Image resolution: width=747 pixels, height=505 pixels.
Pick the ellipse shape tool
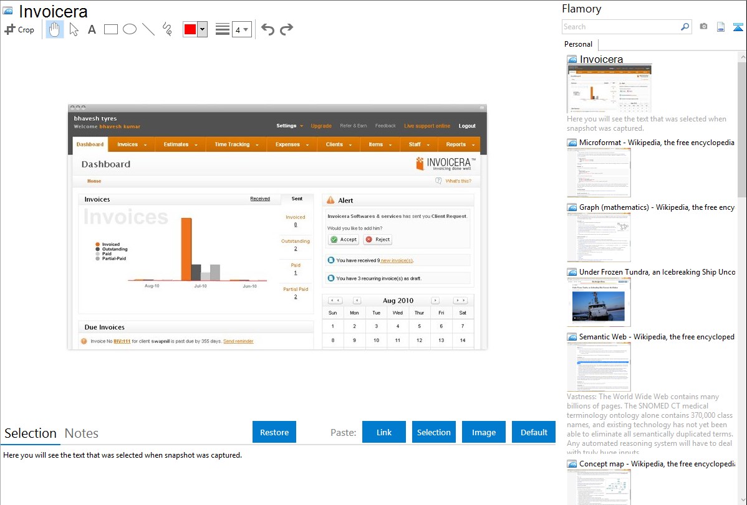click(x=130, y=29)
